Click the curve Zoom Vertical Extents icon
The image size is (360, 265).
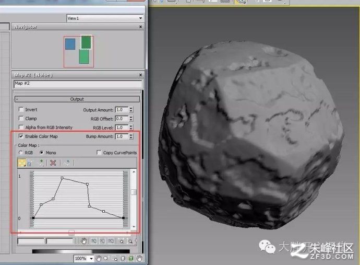point(111,241)
